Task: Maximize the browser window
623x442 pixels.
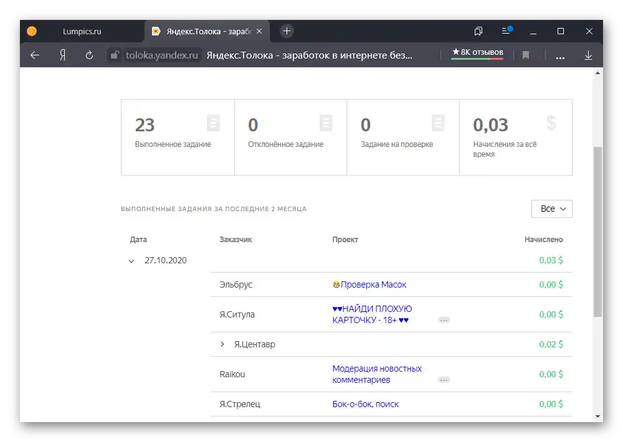Action: 561,31
